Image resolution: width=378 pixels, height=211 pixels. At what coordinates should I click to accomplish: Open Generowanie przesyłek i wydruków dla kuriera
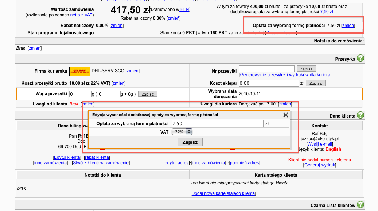pos(285,75)
